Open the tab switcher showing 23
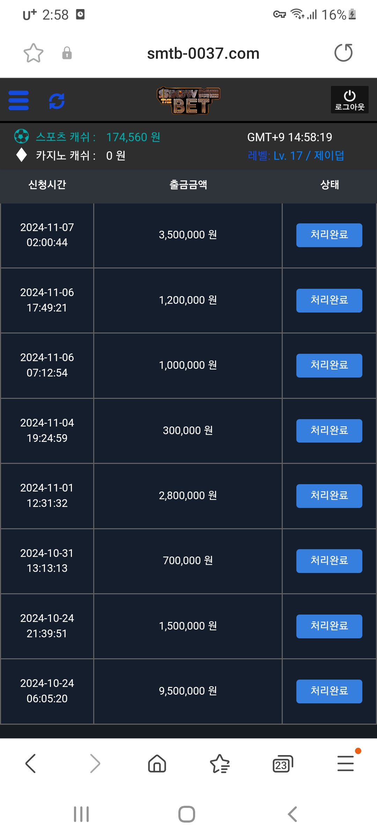The height and width of the screenshot is (839, 377). click(282, 763)
